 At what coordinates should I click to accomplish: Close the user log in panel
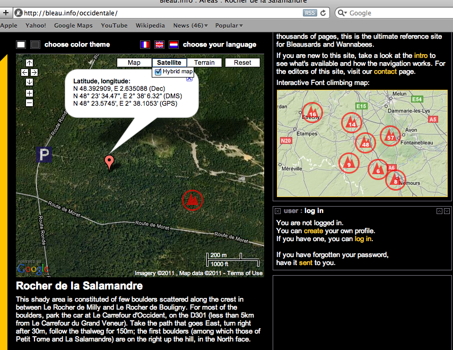[277, 211]
